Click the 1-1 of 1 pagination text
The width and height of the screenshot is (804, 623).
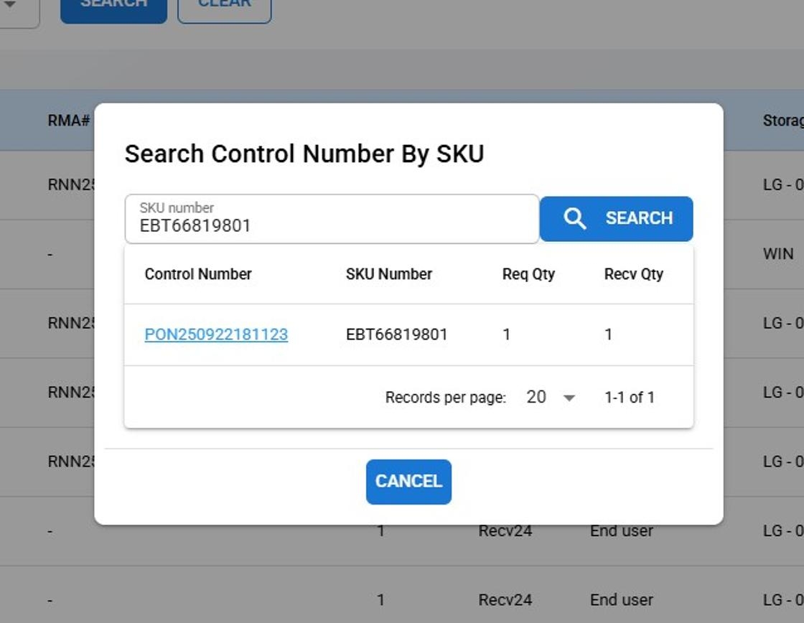point(629,398)
